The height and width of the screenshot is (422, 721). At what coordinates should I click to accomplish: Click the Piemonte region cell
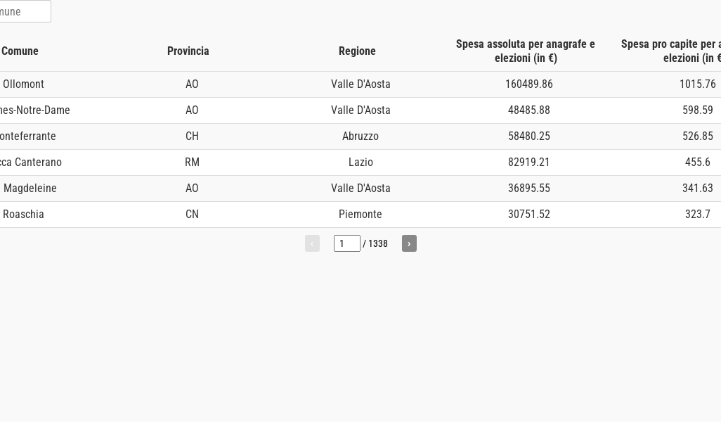click(360, 215)
